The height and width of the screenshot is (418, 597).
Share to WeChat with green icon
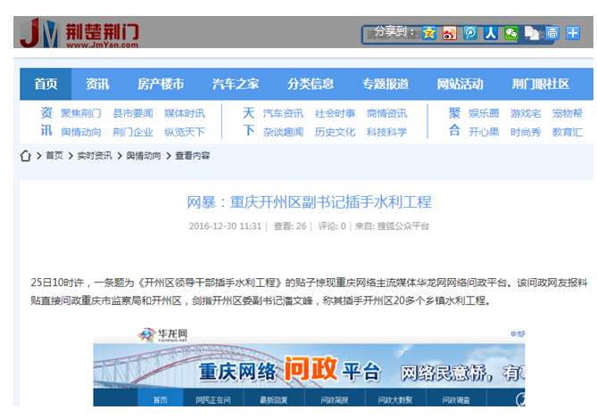coord(511,33)
